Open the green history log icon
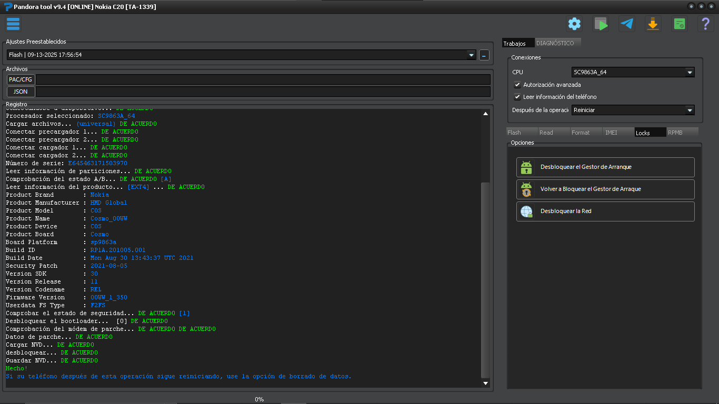 coord(680,24)
